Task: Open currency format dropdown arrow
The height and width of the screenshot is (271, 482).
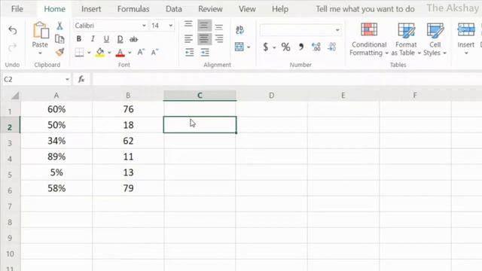Action: point(274,47)
